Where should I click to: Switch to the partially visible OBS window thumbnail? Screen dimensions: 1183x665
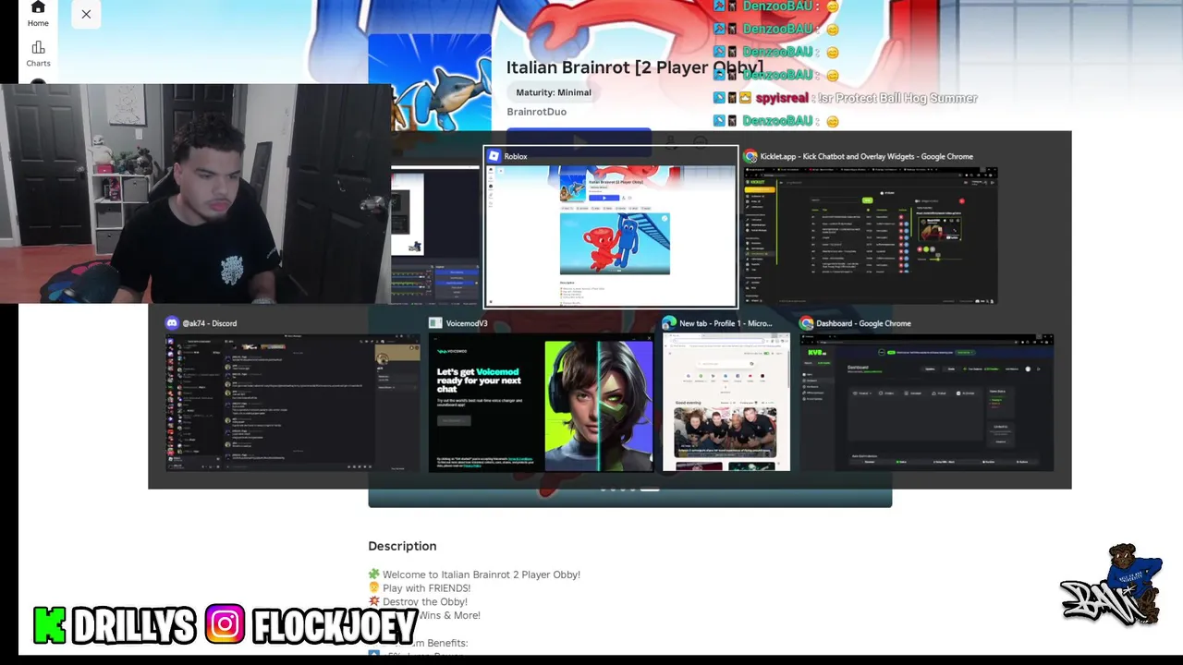(x=435, y=236)
